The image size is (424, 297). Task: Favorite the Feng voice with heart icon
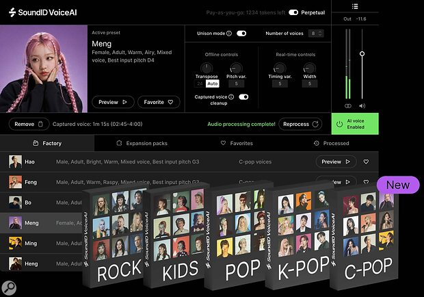[366, 182]
